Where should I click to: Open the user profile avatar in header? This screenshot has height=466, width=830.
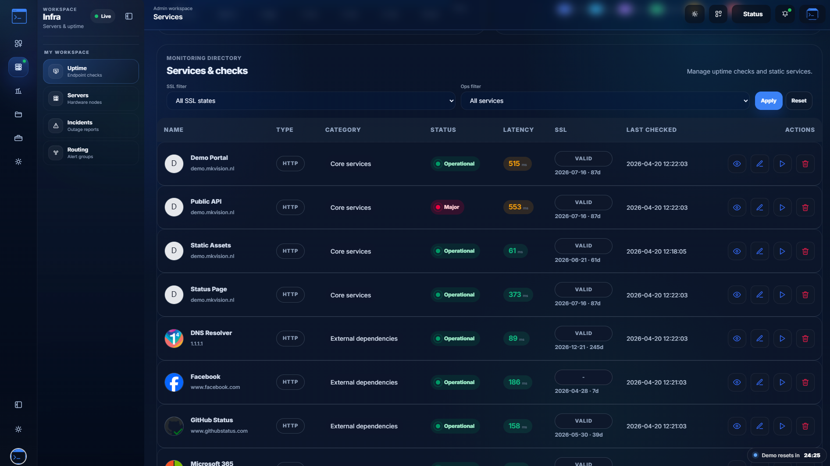tap(812, 14)
